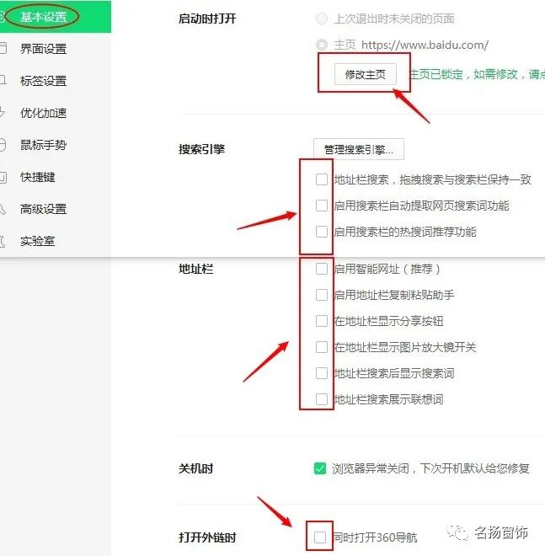Viewport: 545px width, 556px height.
Task: Click the 快捷键 sidebar icon
Action: point(3,177)
